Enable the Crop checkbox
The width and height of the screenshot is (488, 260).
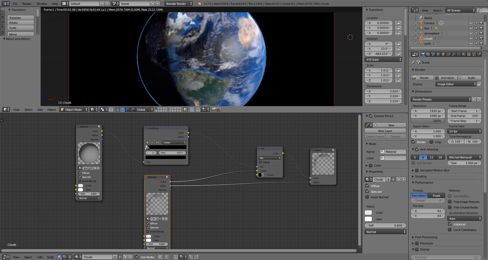pyautogui.click(x=431, y=142)
